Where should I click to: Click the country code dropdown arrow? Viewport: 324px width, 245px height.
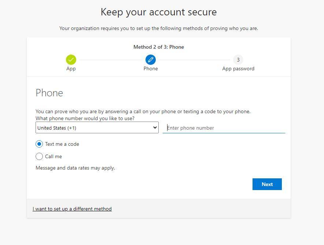click(155, 127)
